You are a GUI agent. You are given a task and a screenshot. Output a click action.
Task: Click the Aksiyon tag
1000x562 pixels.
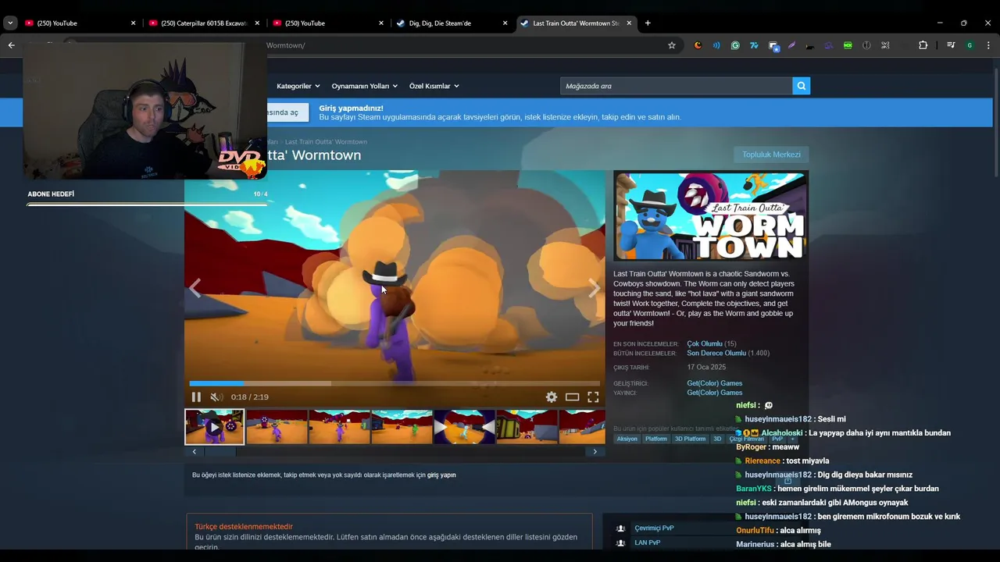point(627,439)
